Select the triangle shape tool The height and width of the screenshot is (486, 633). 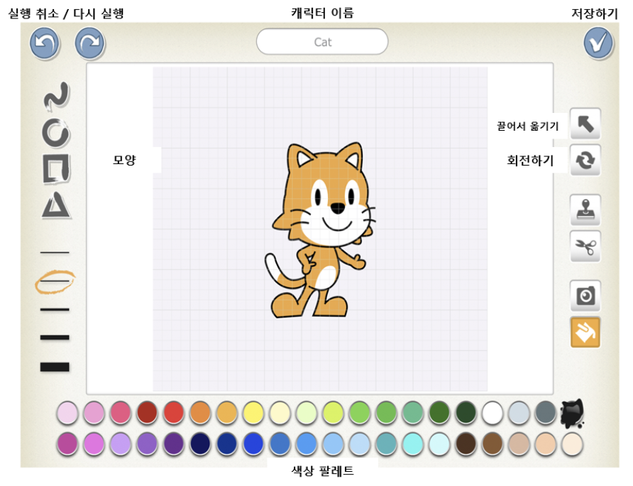point(56,205)
